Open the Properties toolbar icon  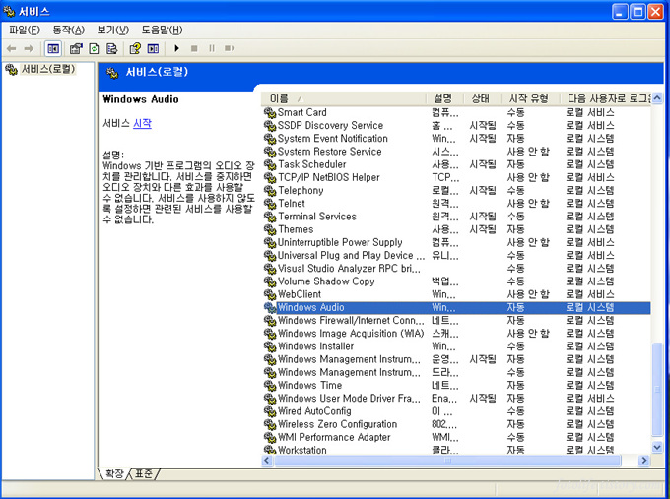pyautogui.click(x=76, y=48)
